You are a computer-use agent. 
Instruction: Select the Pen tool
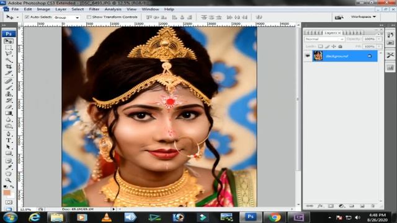pos(9,134)
